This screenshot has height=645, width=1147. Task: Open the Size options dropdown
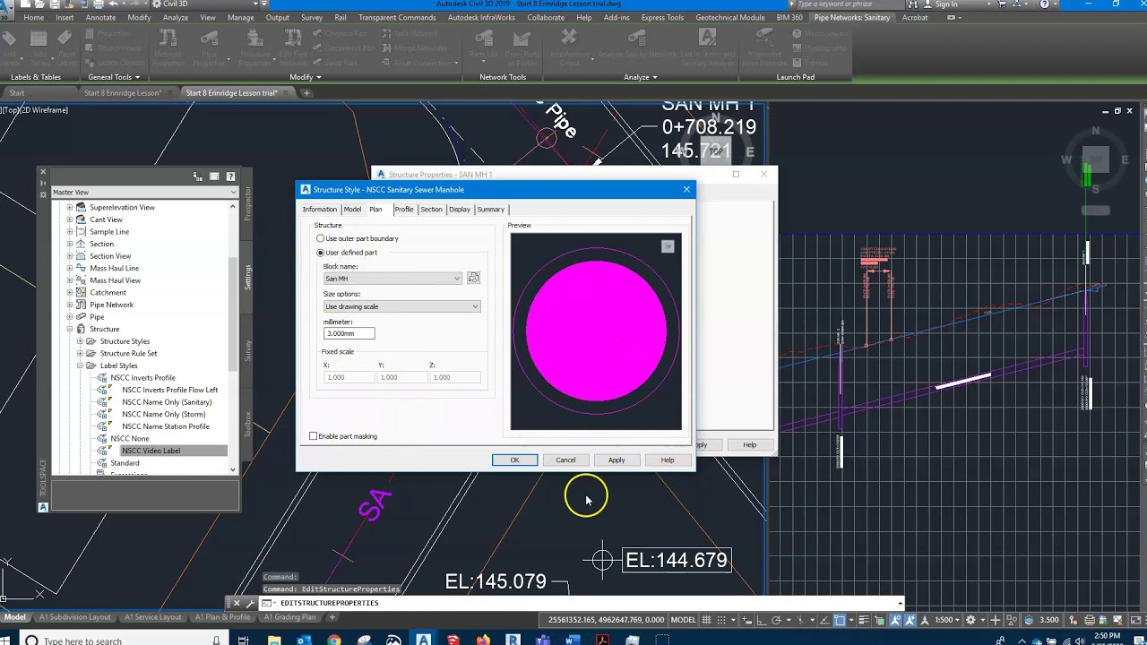click(401, 306)
